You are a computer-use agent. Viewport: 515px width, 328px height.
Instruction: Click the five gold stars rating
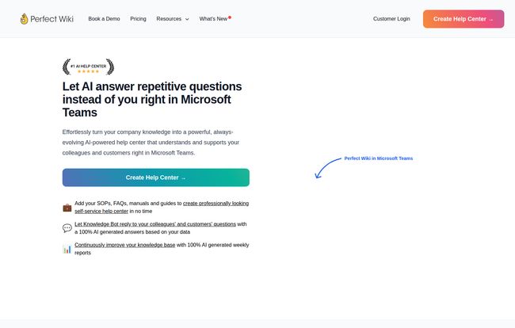(x=89, y=71)
